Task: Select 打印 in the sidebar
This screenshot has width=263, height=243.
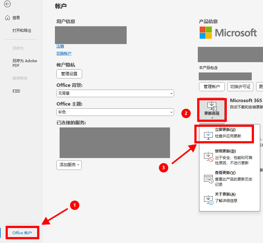Action: point(16,91)
